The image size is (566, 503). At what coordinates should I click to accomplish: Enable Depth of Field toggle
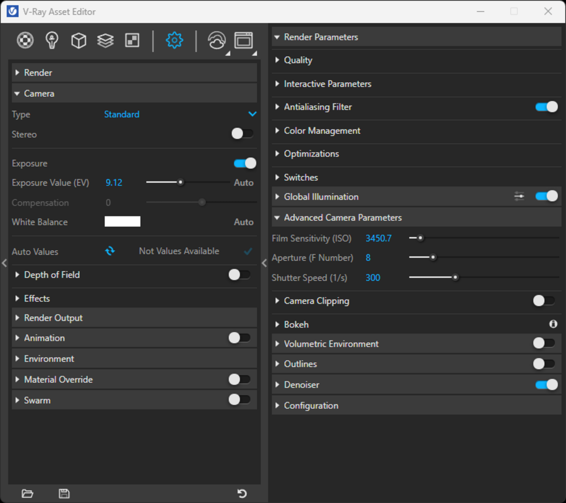(239, 275)
